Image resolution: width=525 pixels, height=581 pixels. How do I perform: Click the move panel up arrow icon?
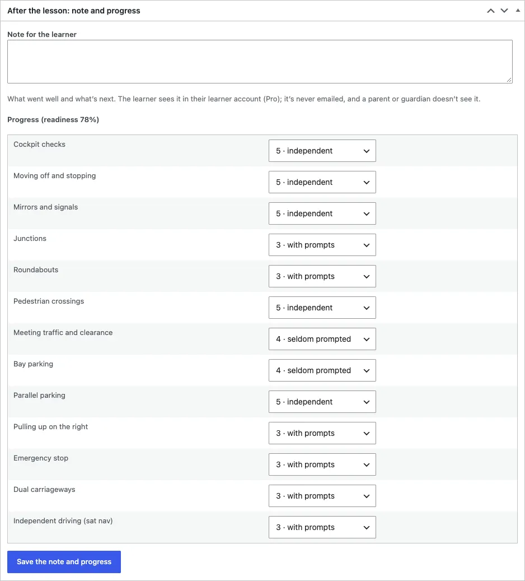pos(490,11)
